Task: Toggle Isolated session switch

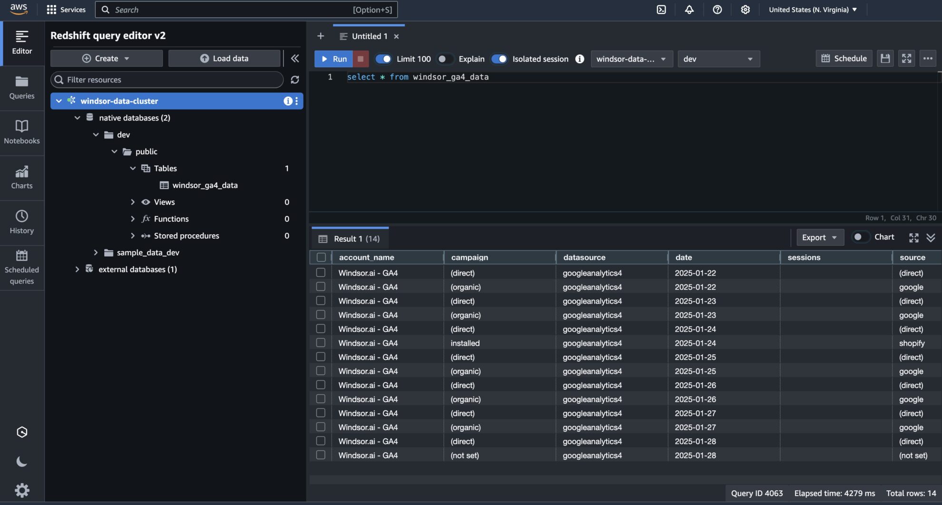Action: [499, 59]
